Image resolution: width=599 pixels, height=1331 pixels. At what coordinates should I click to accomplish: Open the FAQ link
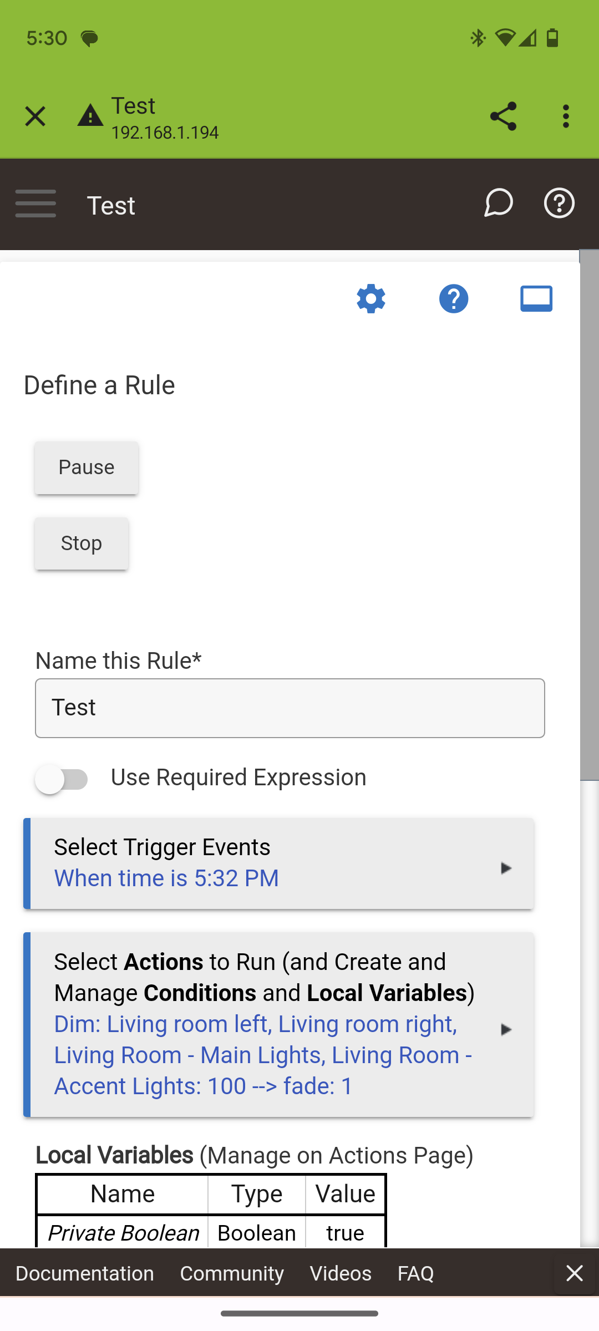coord(415,1273)
